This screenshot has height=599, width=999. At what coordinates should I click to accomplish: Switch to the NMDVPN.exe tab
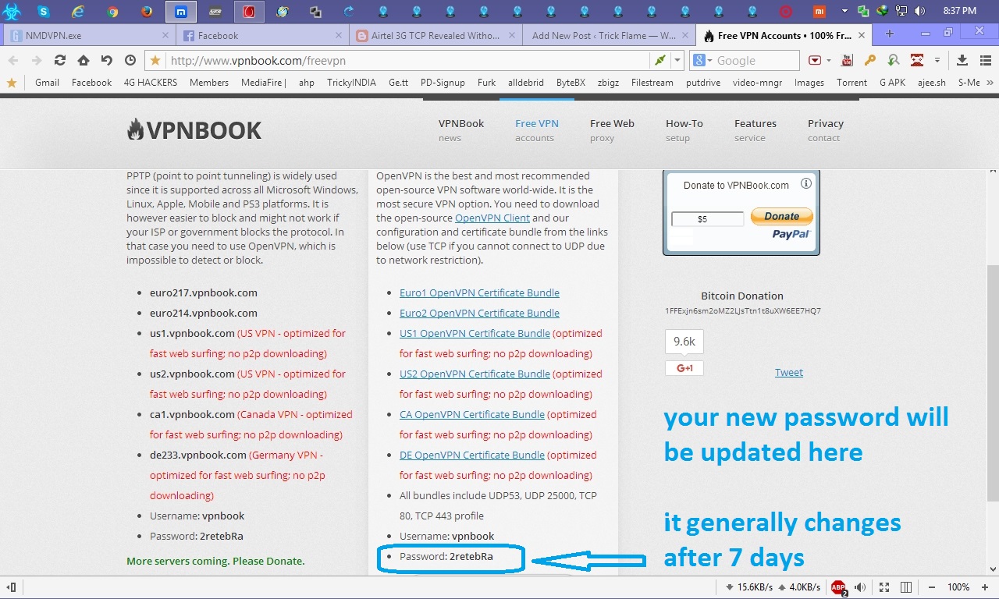click(x=88, y=35)
